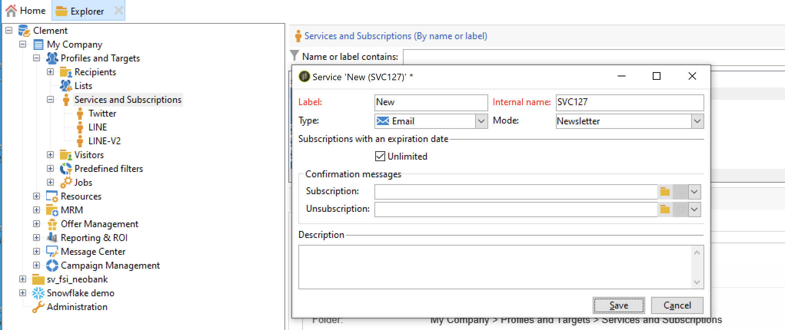Viewport: 785px width, 330px height.
Task: Open folder picker for Unsubscription message
Action: (x=665, y=209)
